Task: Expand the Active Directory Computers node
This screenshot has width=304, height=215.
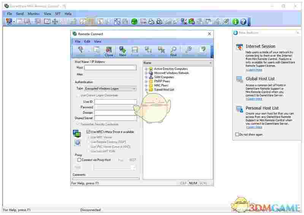Action: (146, 69)
